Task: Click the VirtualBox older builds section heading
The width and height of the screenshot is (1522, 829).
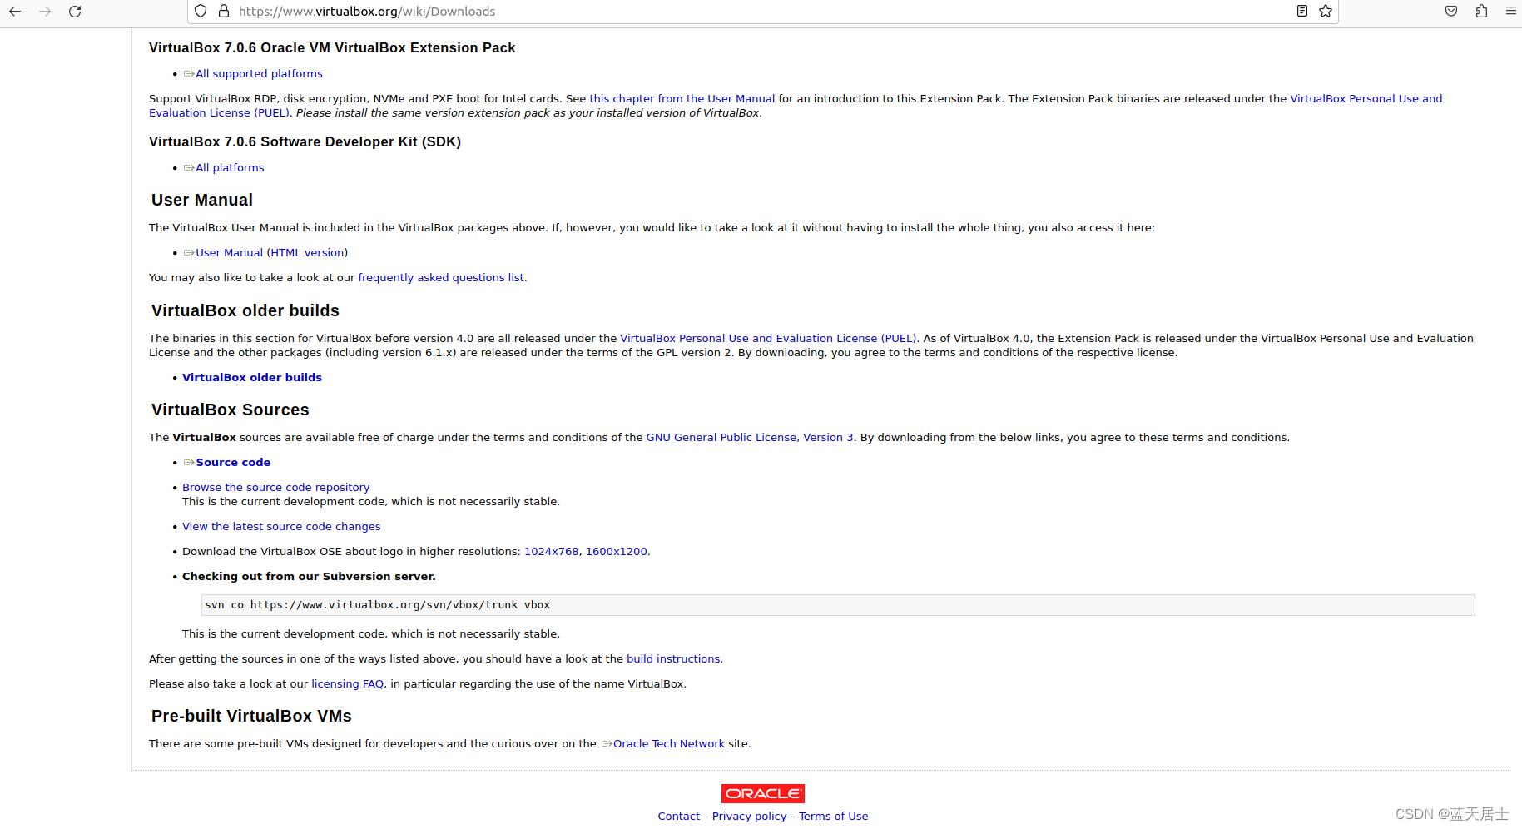Action: click(245, 311)
